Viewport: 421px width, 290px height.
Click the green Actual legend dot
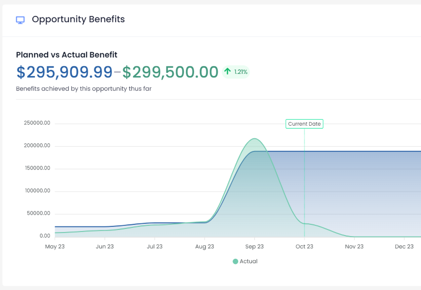pos(235,261)
